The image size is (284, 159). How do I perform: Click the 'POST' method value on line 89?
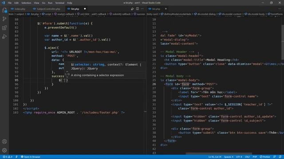point(71,56)
